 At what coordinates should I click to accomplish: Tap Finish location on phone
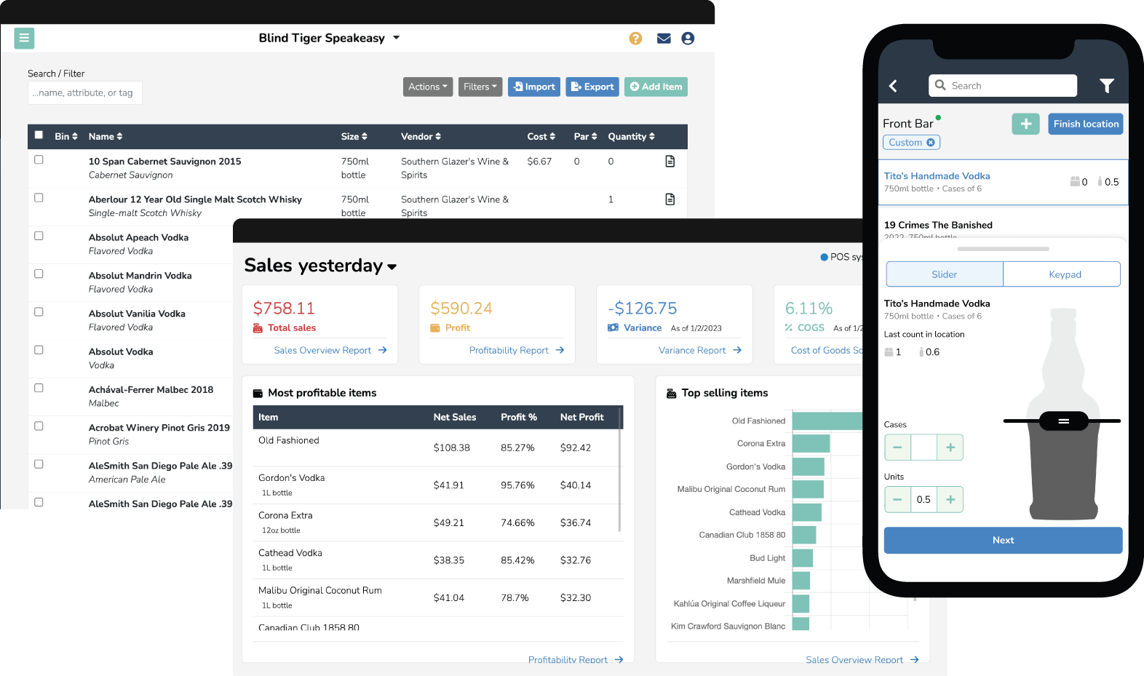[1086, 124]
